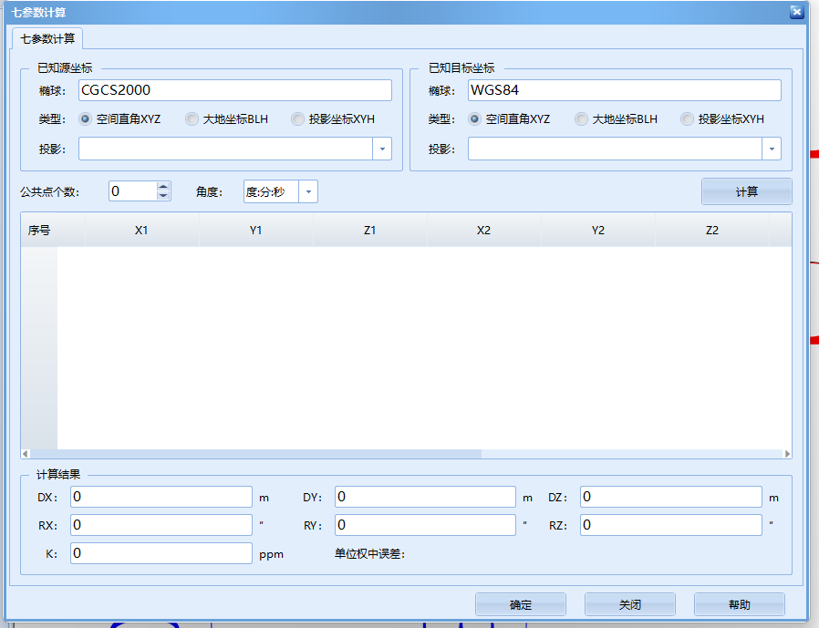The height and width of the screenshot is (628, 819).
Task: Click the DX result input field
Action: (x=161, y=497)
